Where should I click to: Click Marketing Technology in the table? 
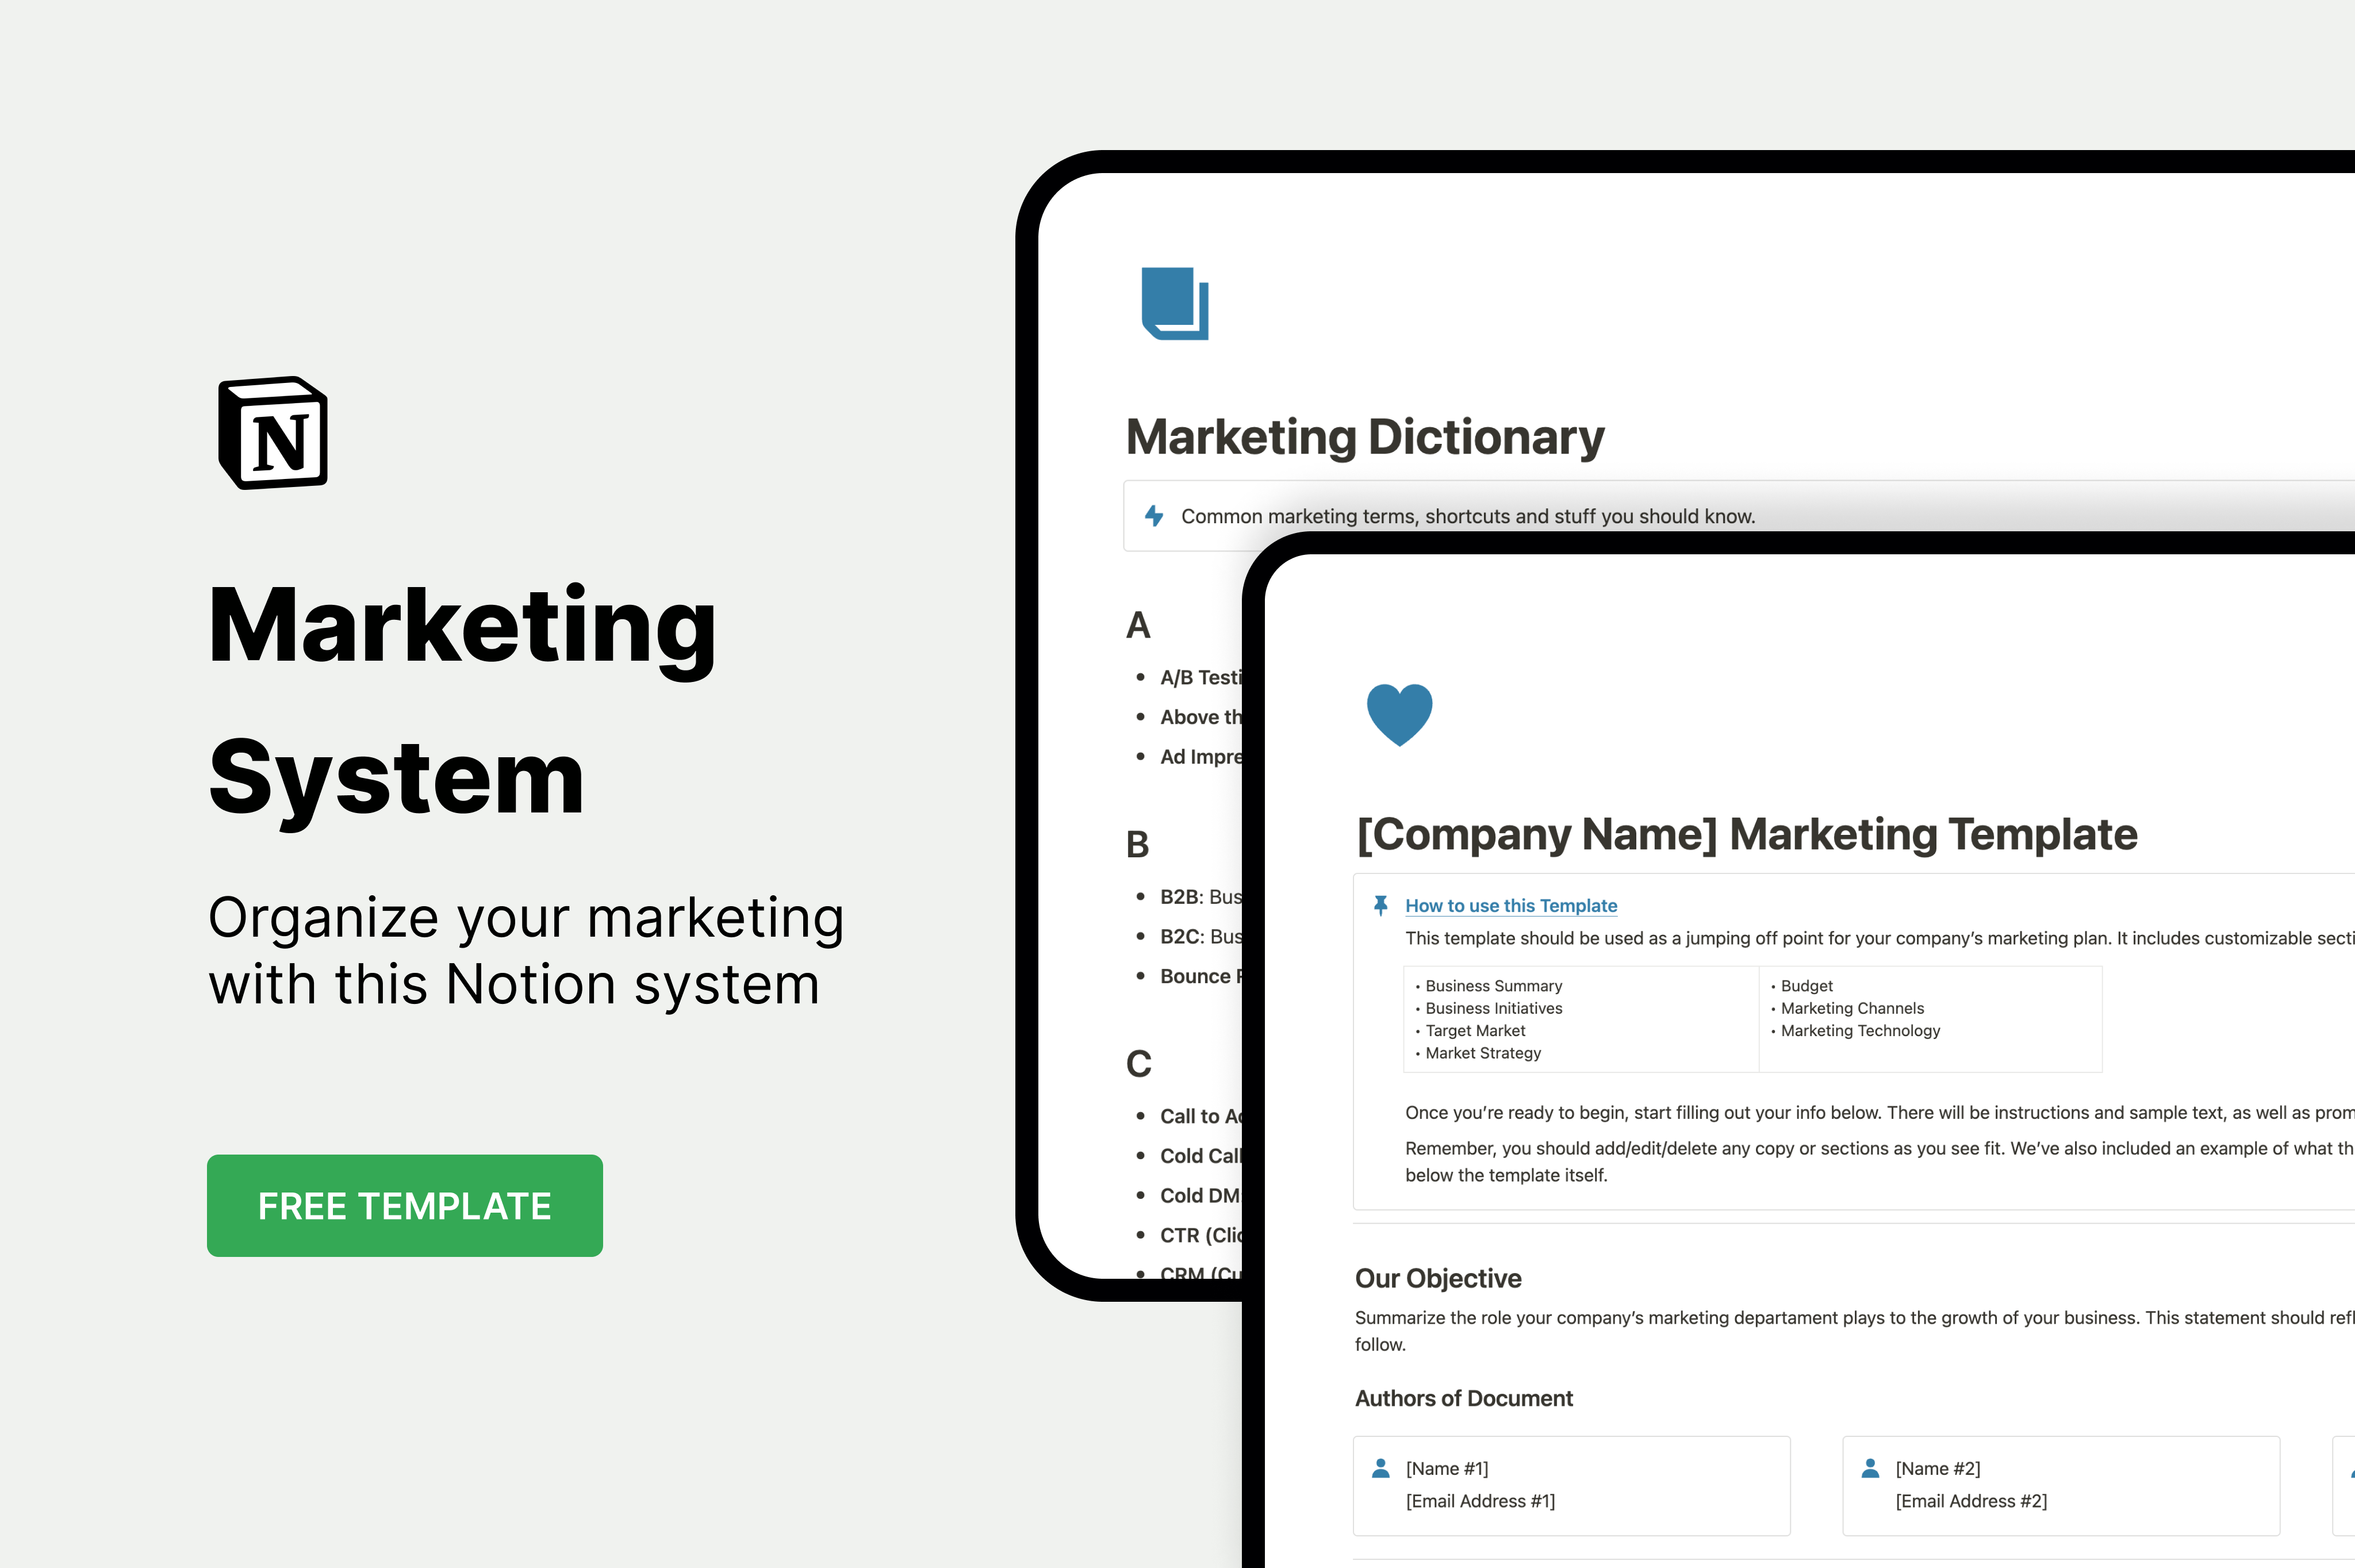[1860, 1030]
